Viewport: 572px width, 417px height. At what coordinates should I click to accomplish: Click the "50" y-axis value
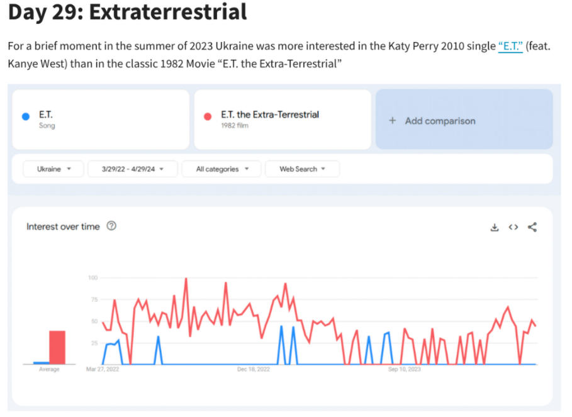94,321
